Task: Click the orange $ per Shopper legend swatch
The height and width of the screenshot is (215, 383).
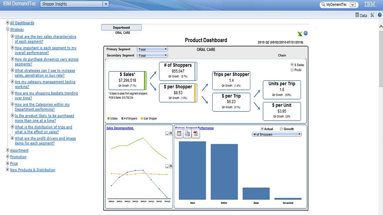Action: click(142, 119)
